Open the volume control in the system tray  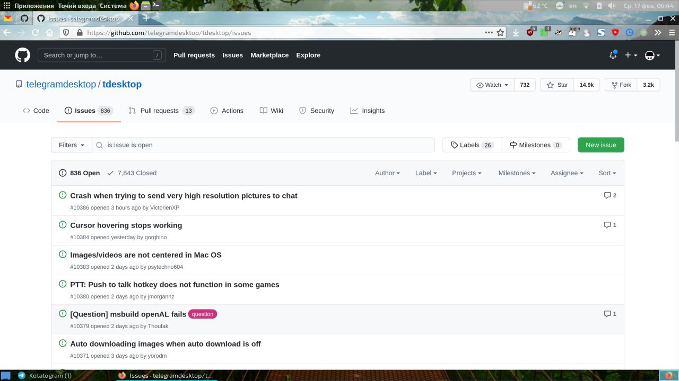click(612, 6)
